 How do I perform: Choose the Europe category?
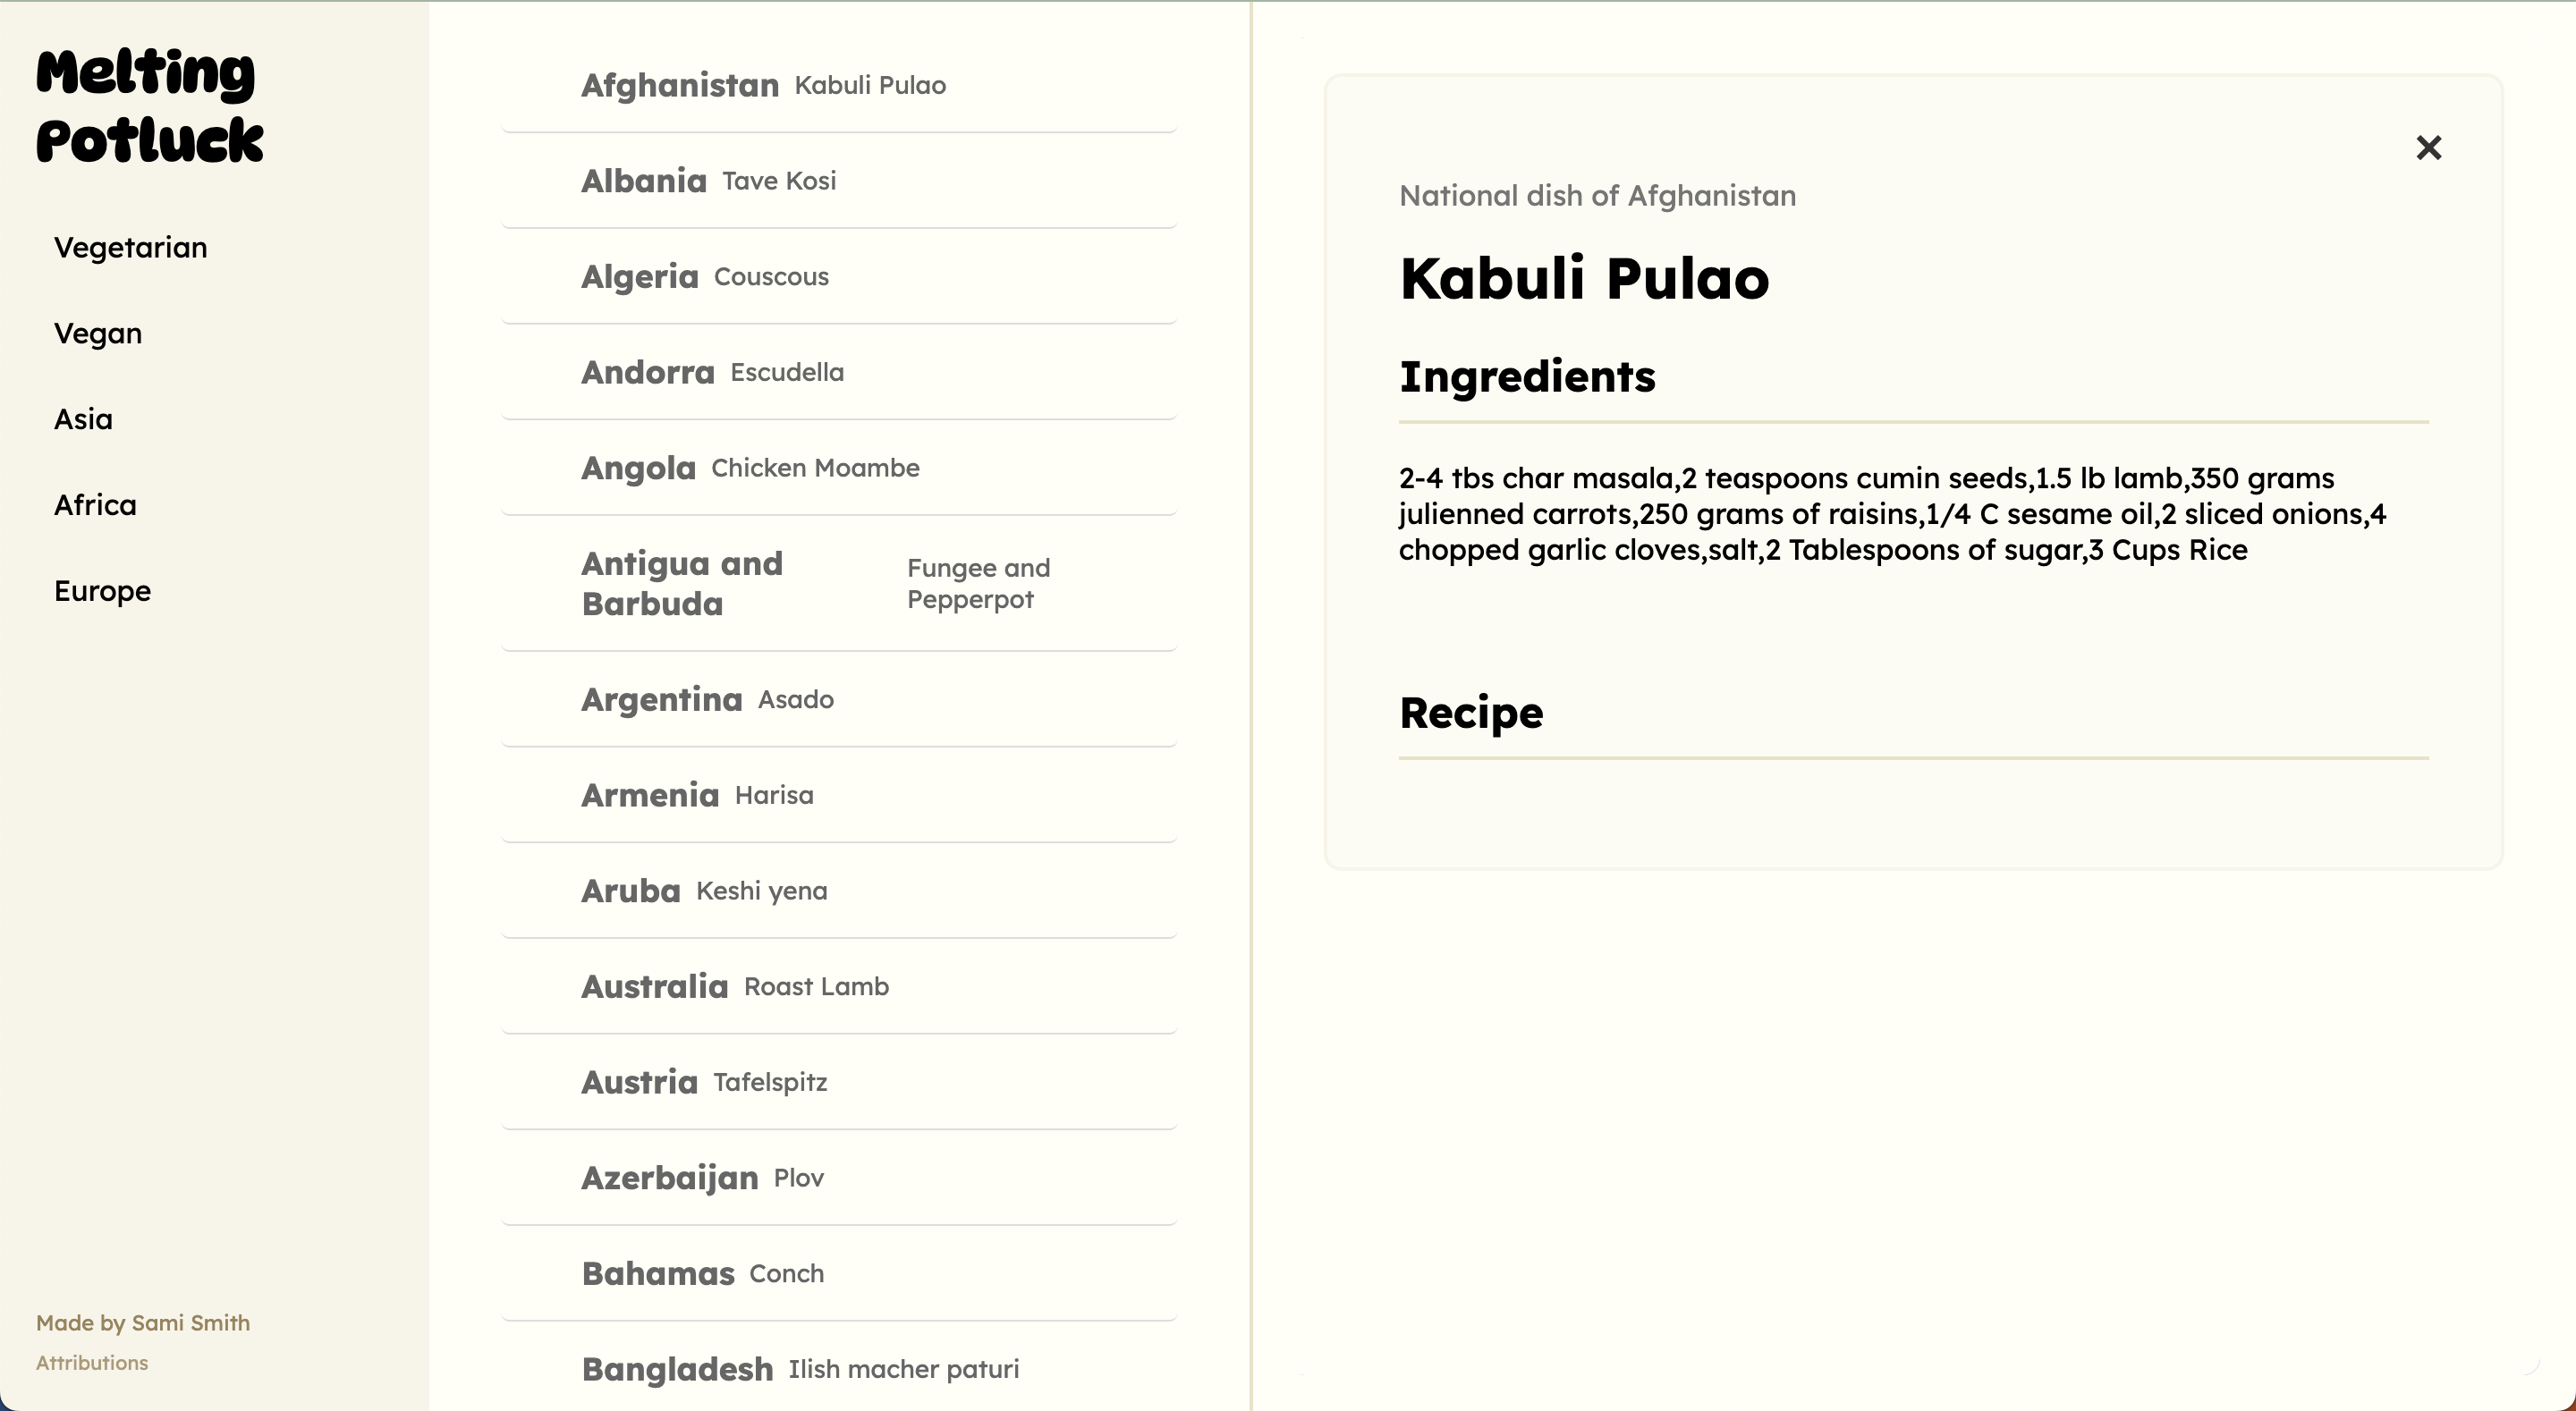point(102,592)
